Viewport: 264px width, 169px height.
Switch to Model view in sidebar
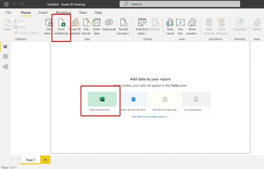pyautogui.click(x=5, y=67)
